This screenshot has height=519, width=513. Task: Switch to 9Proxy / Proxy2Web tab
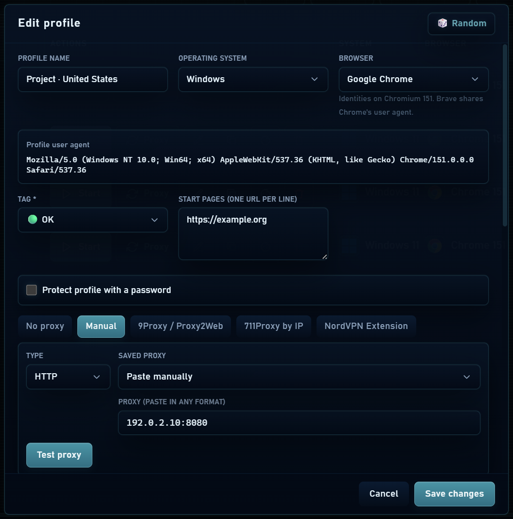pos(180,327)
